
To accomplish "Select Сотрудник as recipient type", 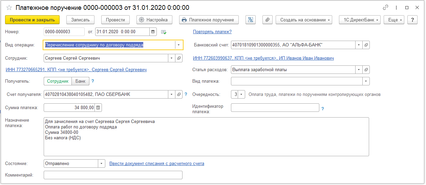I will pos(58,81).
